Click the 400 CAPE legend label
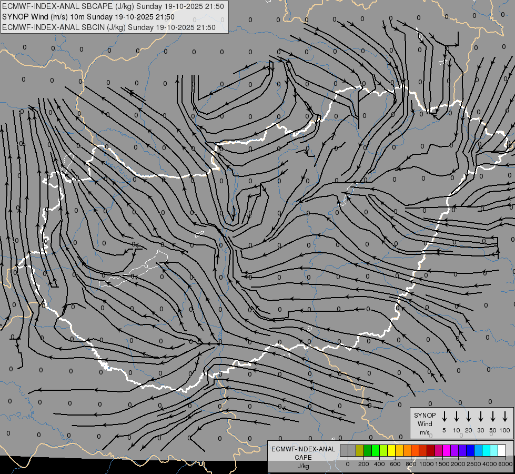 pos(379,464)
